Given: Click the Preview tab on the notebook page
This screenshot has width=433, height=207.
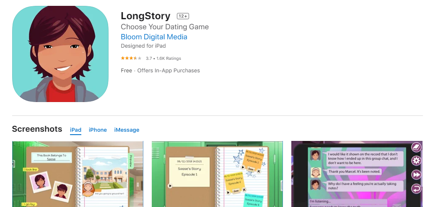Looking at the screenshot, I should point(131,161).
